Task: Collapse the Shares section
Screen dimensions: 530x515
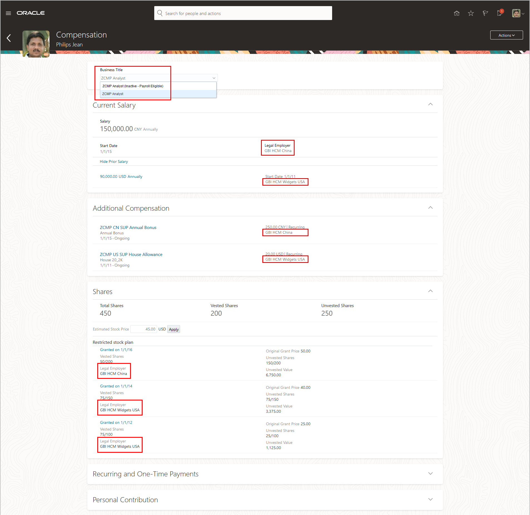Action: [x=431, y=291]
